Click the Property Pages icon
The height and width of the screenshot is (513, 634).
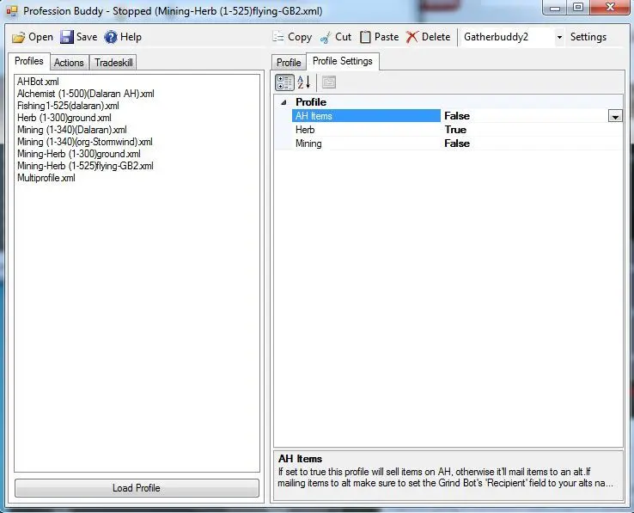click(x=329, y=82)
